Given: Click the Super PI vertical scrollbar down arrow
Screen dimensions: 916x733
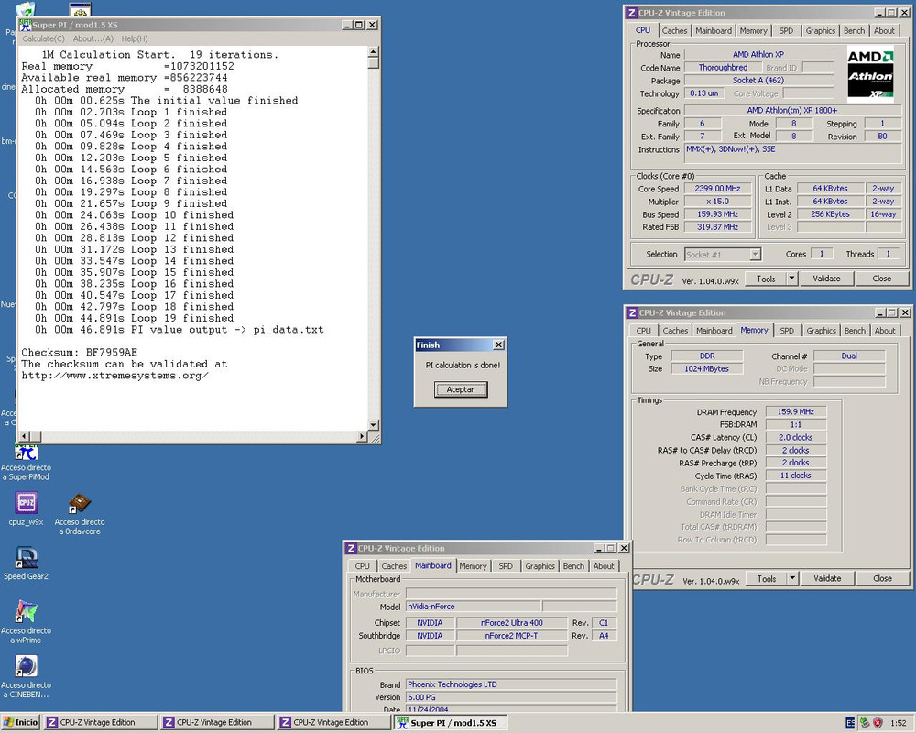Looking at the screenshot, I should coord(374,425).
